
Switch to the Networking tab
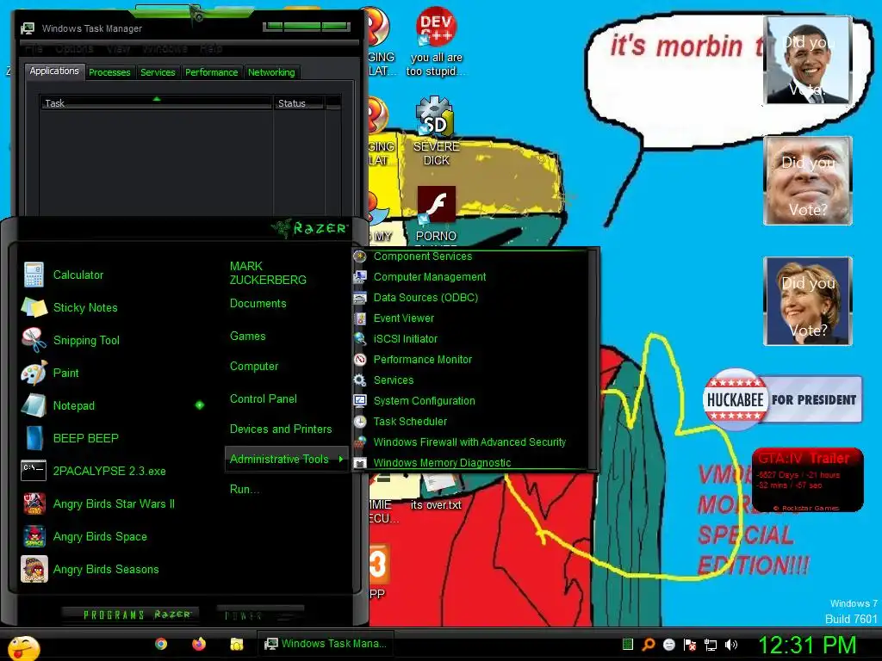tap(271, 72)
